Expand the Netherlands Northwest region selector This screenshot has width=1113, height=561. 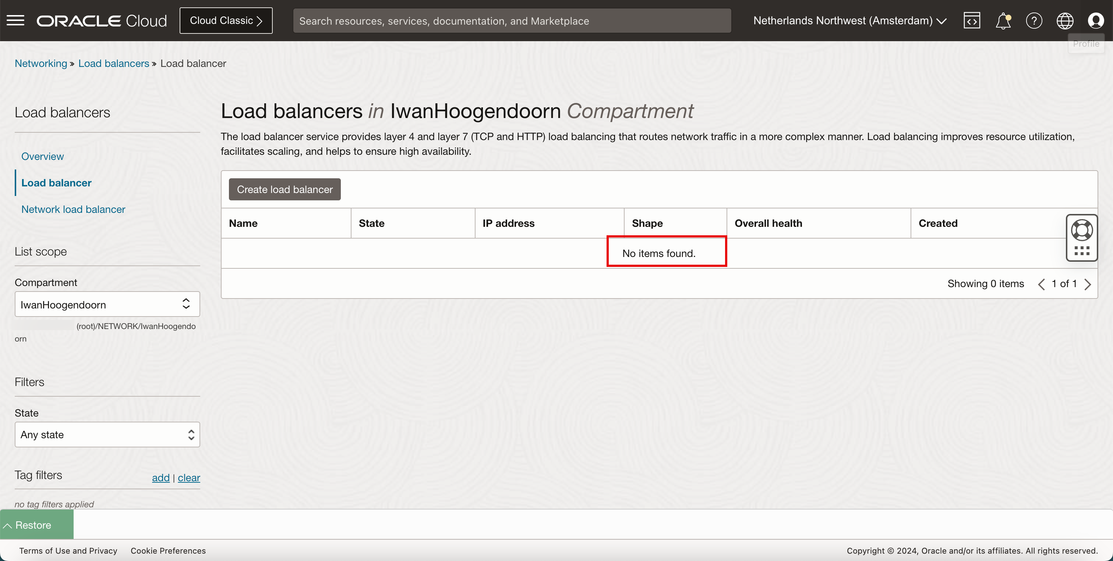pos(849,20)
